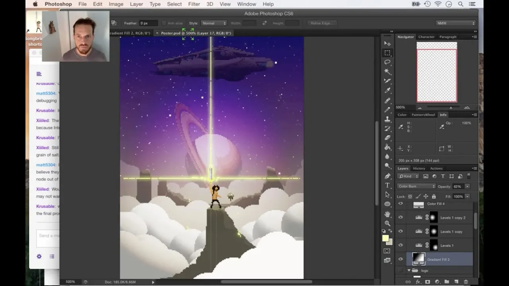
Task: Select the Crop tool
Action: click(x=387, y=81)
